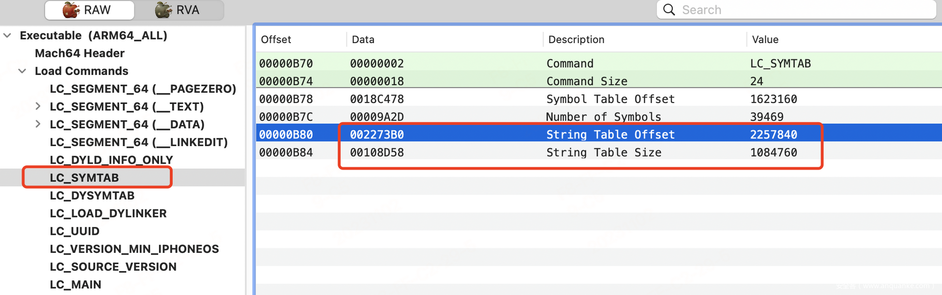Select LC_MAIN load command
This screenshot has width=942, height=295.
click(x=75, y=284)
